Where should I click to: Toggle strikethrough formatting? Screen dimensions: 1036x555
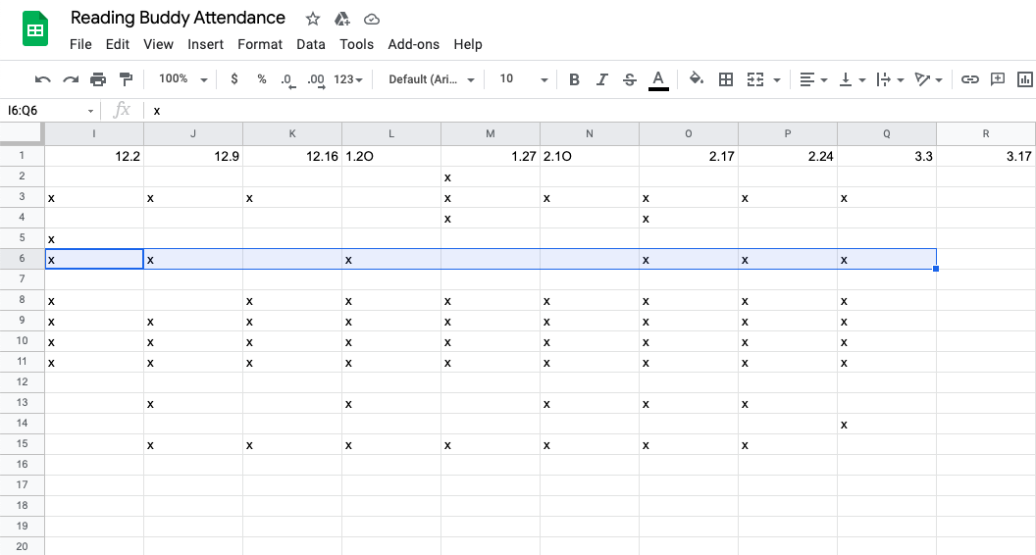pyautogui.click(x=630, y=79)
